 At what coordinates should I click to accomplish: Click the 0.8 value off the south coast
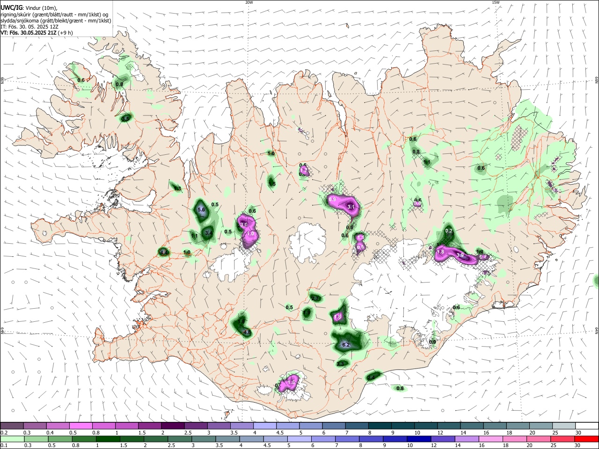(400, 388)
